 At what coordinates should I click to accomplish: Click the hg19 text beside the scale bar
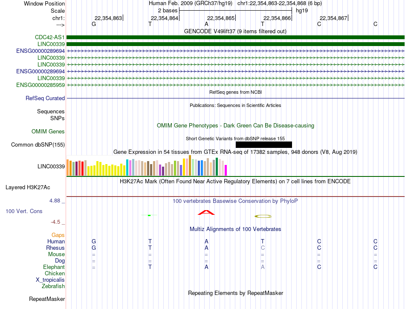[302, 11]
